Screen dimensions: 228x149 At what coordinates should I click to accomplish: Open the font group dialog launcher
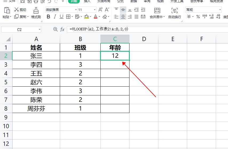(x=110, y=21)
